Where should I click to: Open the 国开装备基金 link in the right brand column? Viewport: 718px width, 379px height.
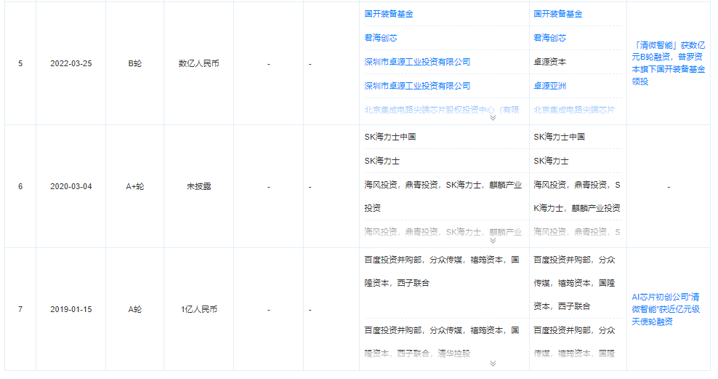pyautogui.click(x=557, y=15)
